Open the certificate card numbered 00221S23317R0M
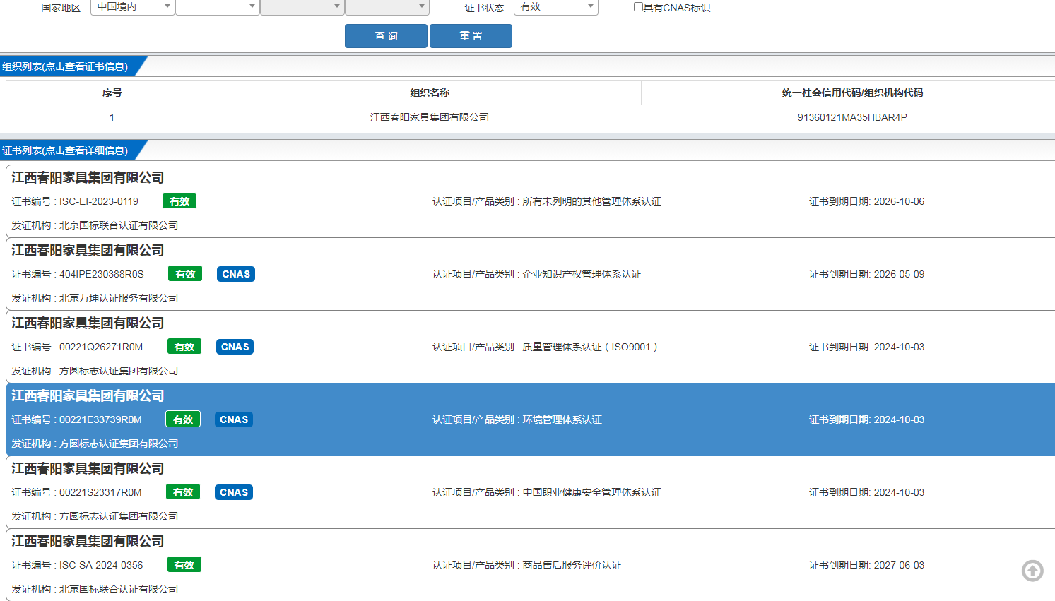The image size is (1055, 601). point(530,492)
